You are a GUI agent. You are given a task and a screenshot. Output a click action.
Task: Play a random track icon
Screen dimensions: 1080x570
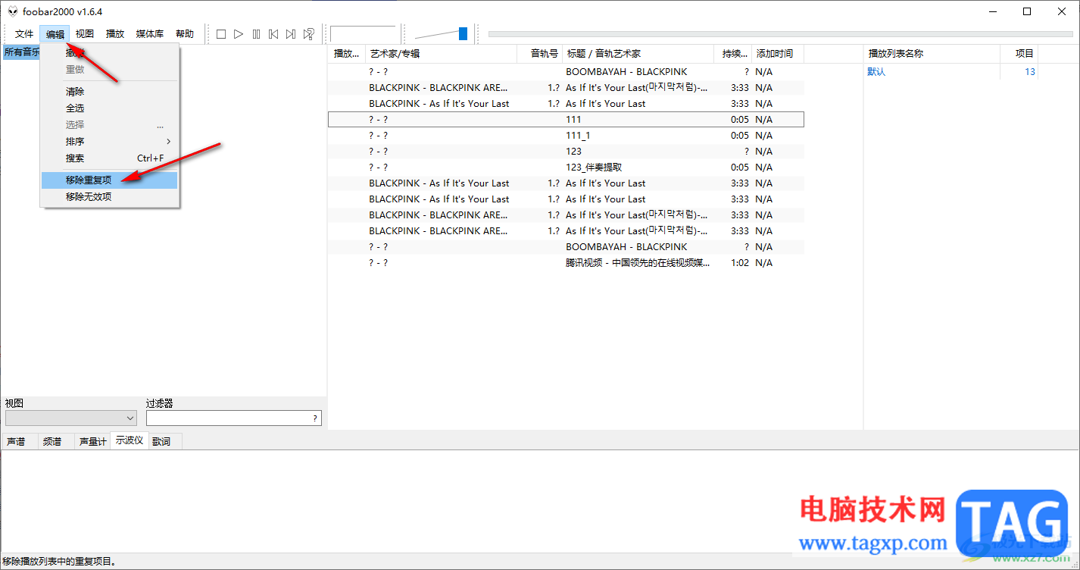(308, 34)
